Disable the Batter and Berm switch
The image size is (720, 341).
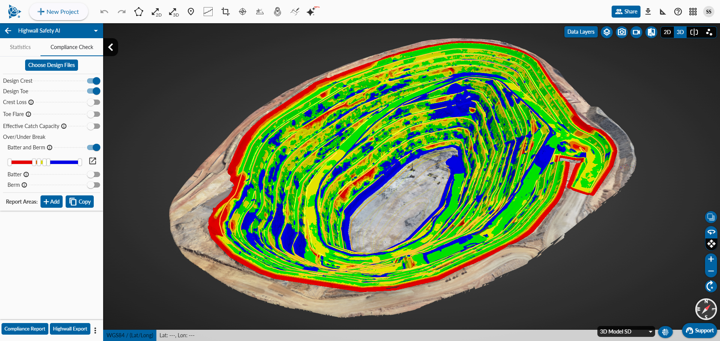(93, 147)
